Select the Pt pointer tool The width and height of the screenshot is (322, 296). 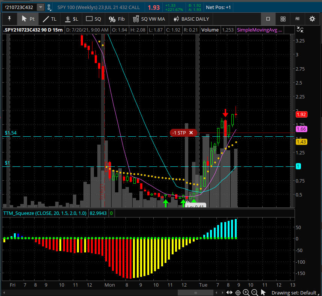coord(28,19)
